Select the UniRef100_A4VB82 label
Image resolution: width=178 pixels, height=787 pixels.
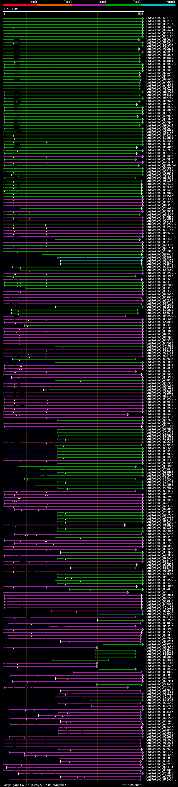(160, 85)
